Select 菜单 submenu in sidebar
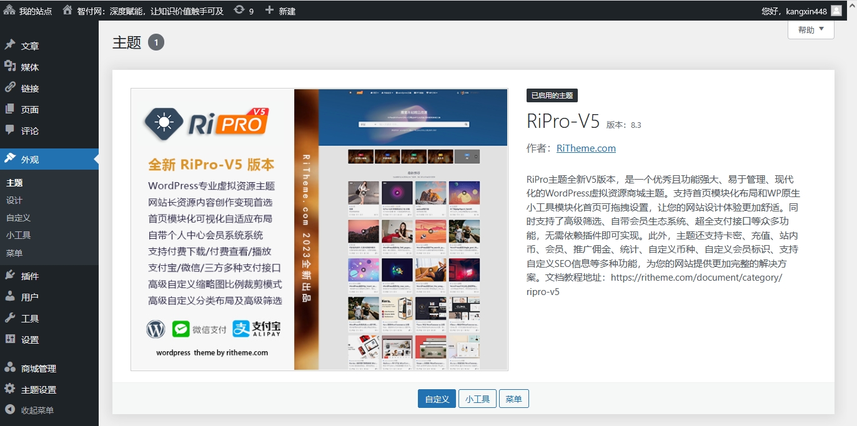The image size is (857, 426). pyautogui.click(x=14, y=253)
